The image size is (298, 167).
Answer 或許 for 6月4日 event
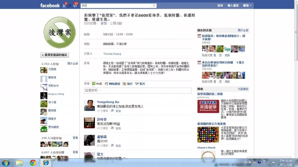227,55
